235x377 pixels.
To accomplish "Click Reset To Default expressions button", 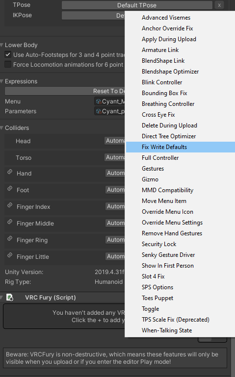I will 65,91.
